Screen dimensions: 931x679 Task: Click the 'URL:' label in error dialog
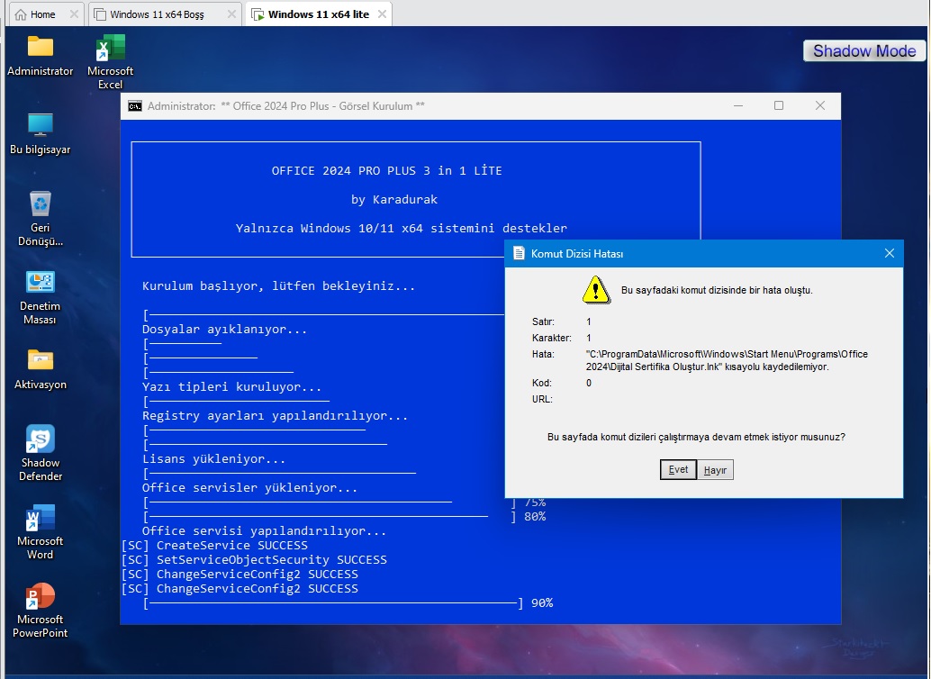tap(542, 399)
